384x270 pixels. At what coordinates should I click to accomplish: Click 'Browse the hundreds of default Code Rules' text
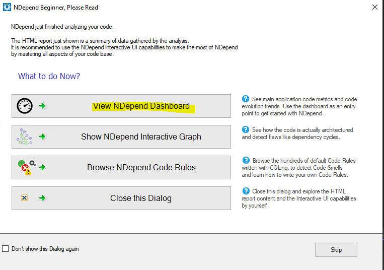pyautogui.click(x=298, y=168)
